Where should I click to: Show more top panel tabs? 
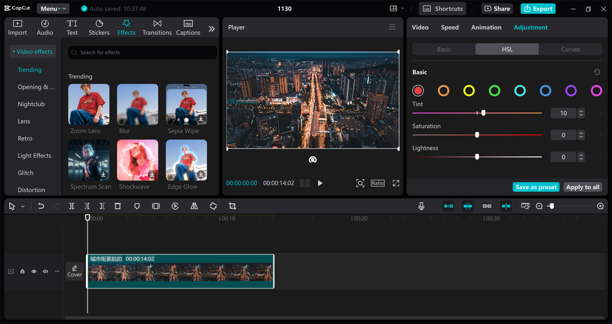pyautogui.click(x=212, y=29)
